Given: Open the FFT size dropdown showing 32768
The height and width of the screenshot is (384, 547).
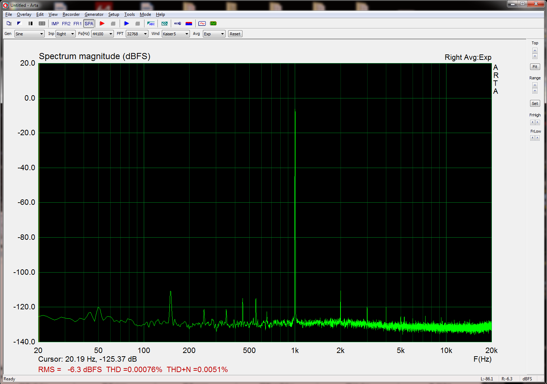Looking at the screenshot, I should pos(137,34).
